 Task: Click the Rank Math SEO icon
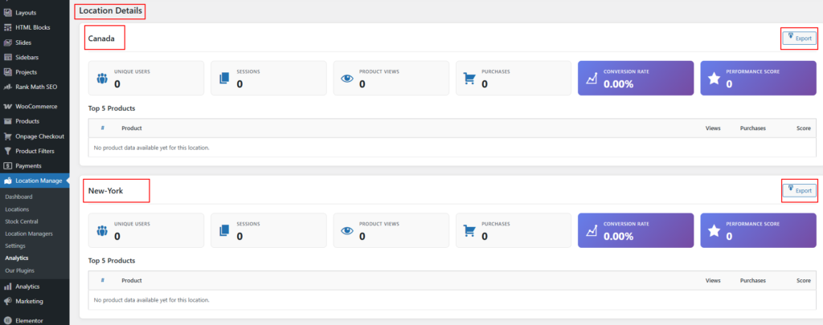(x=7, y=87)
